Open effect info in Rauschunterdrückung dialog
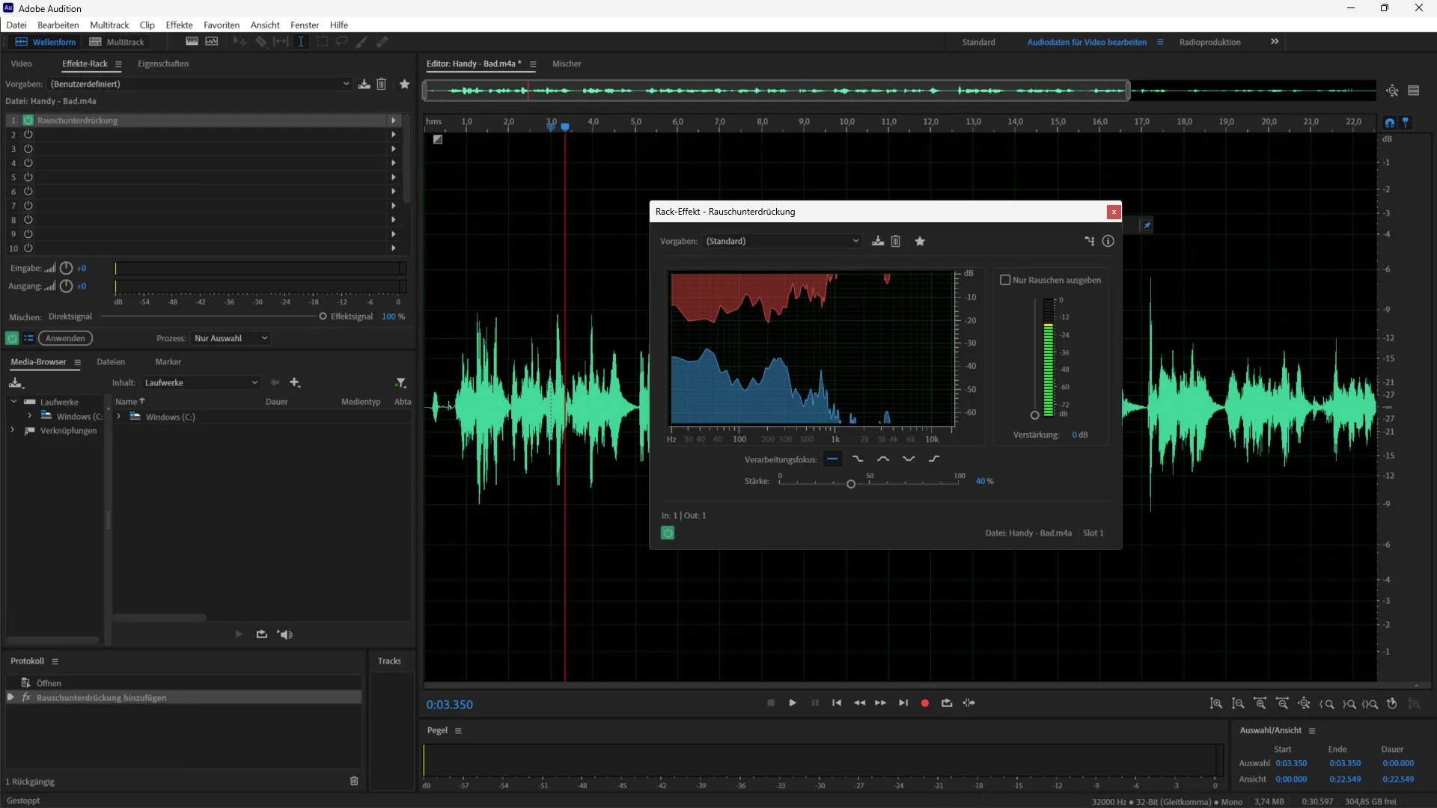Image resolution: width=1437 pixels, height=808 pixels. [x=1108, y=241]
